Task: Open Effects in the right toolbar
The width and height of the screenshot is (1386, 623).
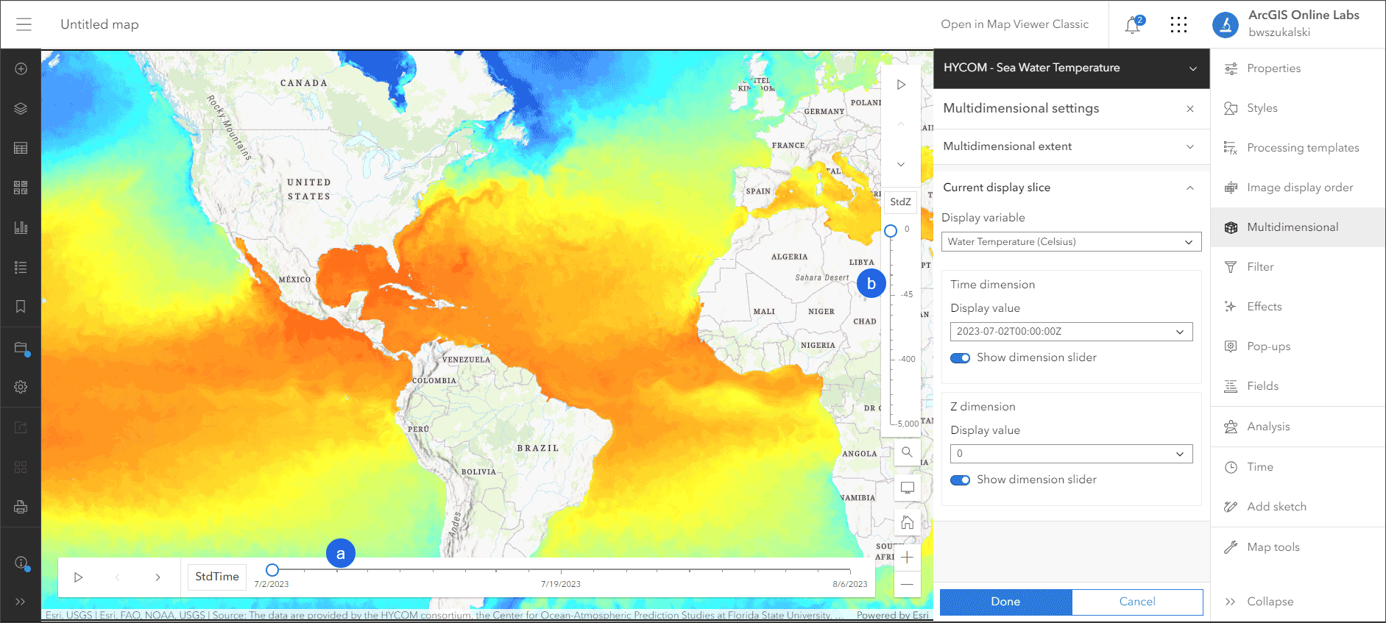Action: (1298, 307)
